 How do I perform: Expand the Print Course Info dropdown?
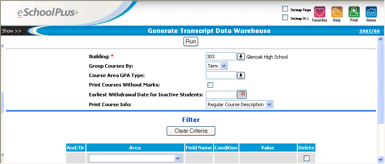coord(239,104)
